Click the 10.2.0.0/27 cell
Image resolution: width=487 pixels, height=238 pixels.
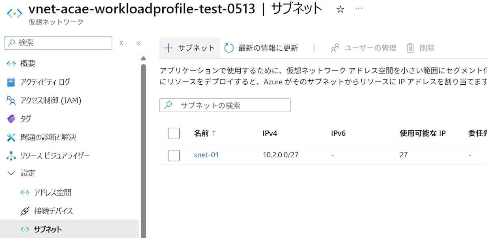[x=280, y=155]
